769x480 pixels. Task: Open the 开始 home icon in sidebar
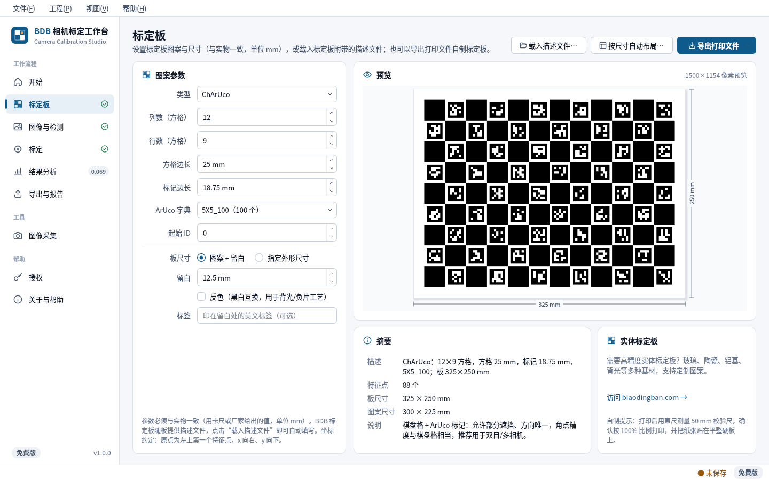(18, 82)
